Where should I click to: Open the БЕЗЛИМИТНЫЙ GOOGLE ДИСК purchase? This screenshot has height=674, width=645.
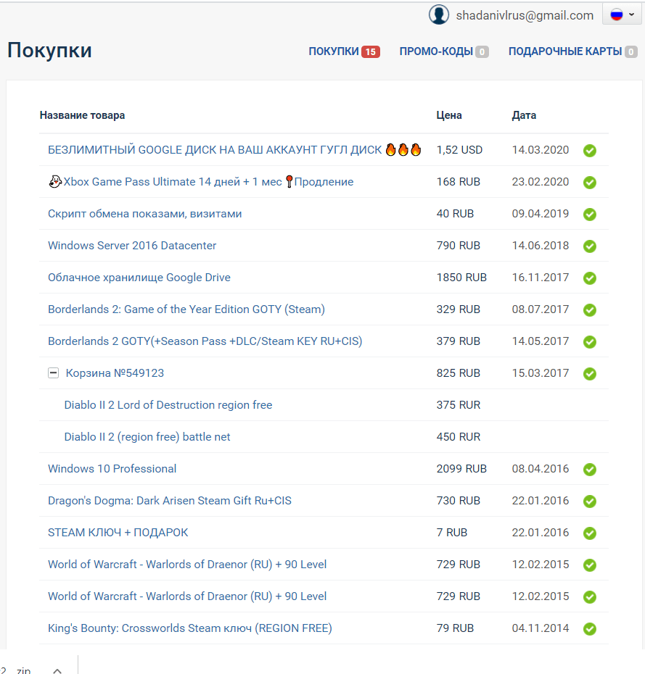coord(234,149)
